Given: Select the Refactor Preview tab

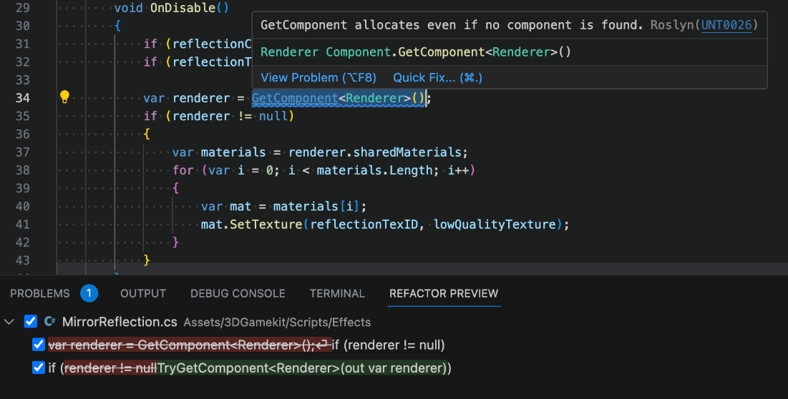Looking at the screenshot, I should pyautogui.click(x=444, y=293).
